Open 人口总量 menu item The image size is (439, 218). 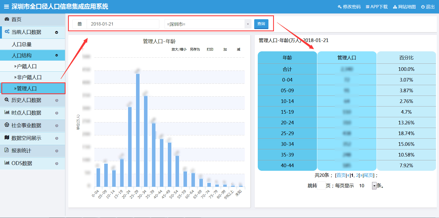pyautogui.click(x=32, y=44)
